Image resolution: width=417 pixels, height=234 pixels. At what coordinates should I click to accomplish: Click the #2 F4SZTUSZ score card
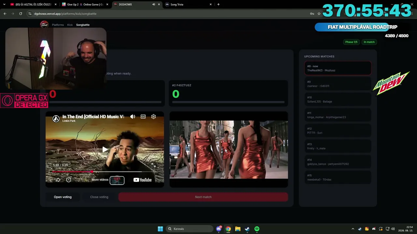tap(229, 93)
